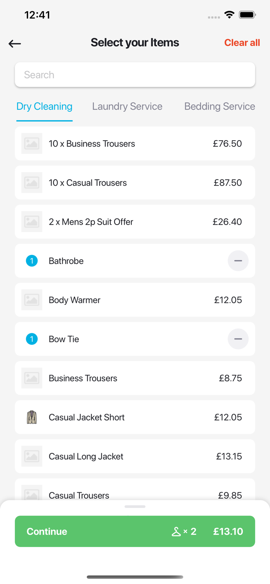
Task: Tap the Bow Tie quantity badge
Action: point(32,339)
